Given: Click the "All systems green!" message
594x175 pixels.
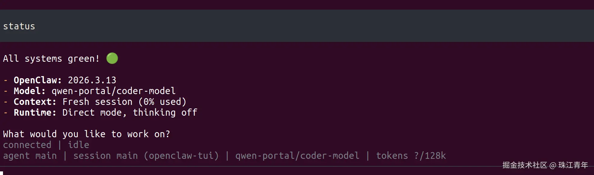Looking at the screenshot, I should [51, 58].
